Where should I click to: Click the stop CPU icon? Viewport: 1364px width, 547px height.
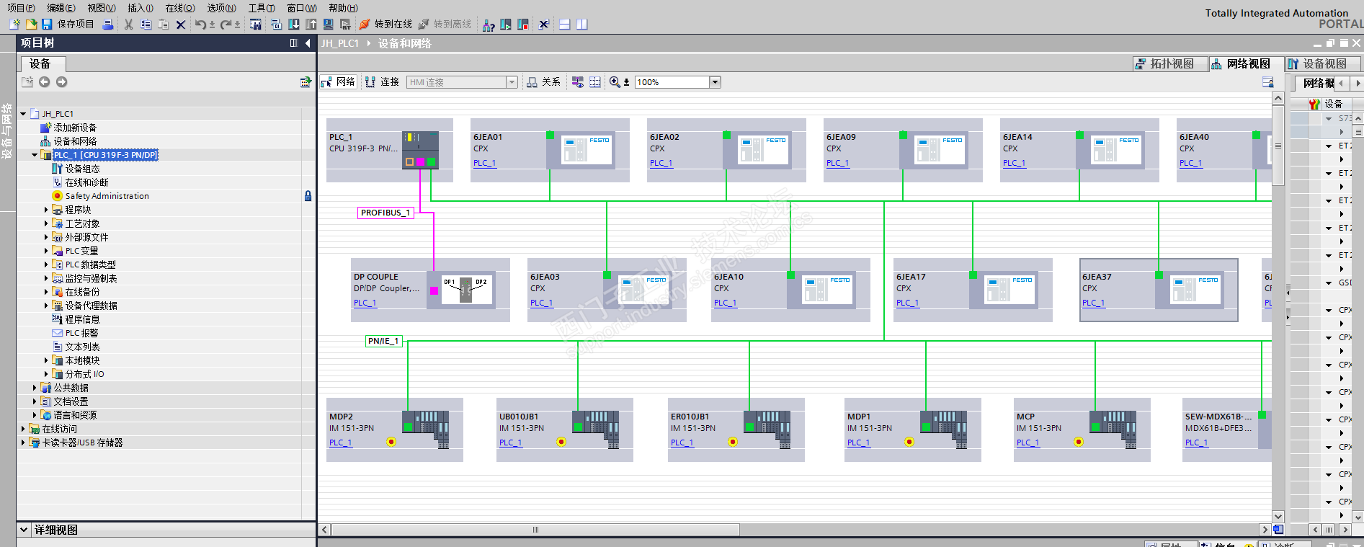tap(523, 25)
